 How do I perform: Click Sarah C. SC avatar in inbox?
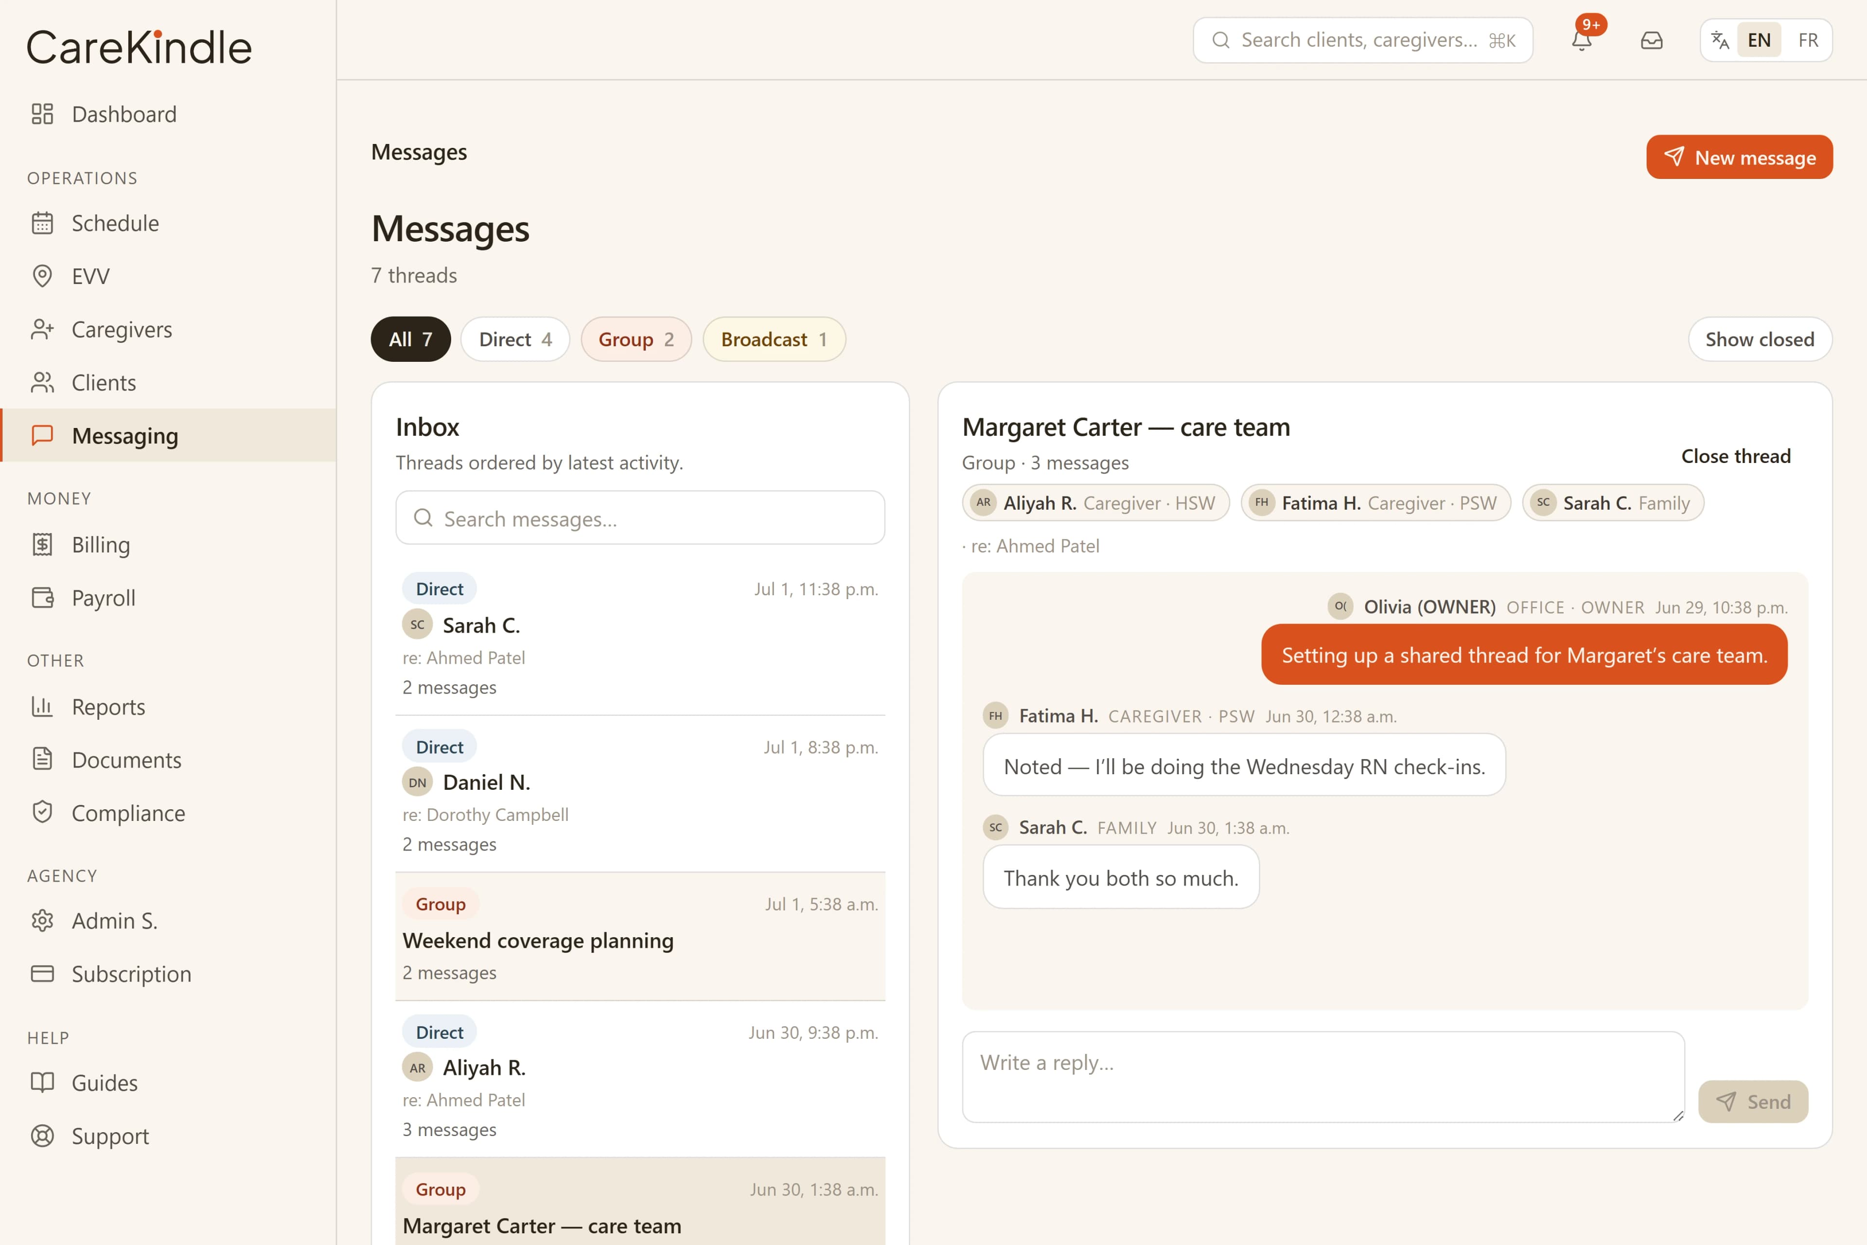(x=418, y=625)
